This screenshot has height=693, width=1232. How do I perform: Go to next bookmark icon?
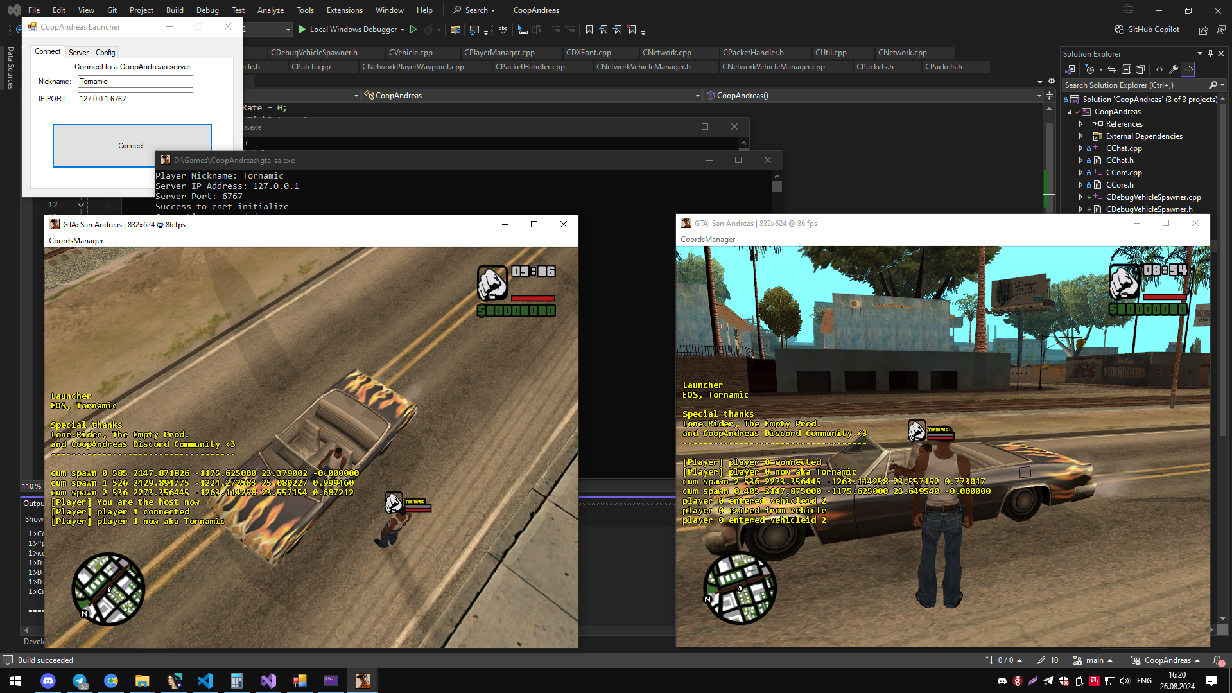pyautogui.click(x=618, y=30)
